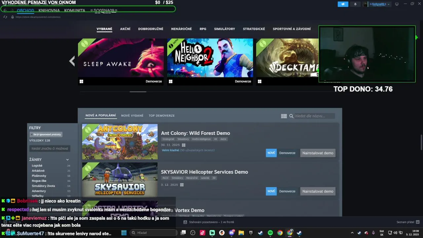Open the Windows Start menu
423x238 pixels.
(x=124, y=233)
